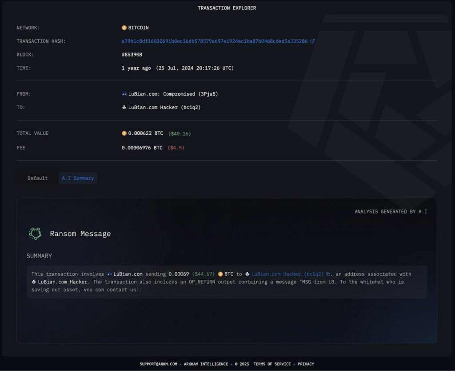Select the A.I Summary tab
Screen dimensions: 455x371
(78, 178)
